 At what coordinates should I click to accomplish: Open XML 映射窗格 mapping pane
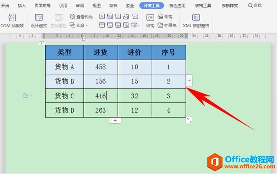click(196, 21)
